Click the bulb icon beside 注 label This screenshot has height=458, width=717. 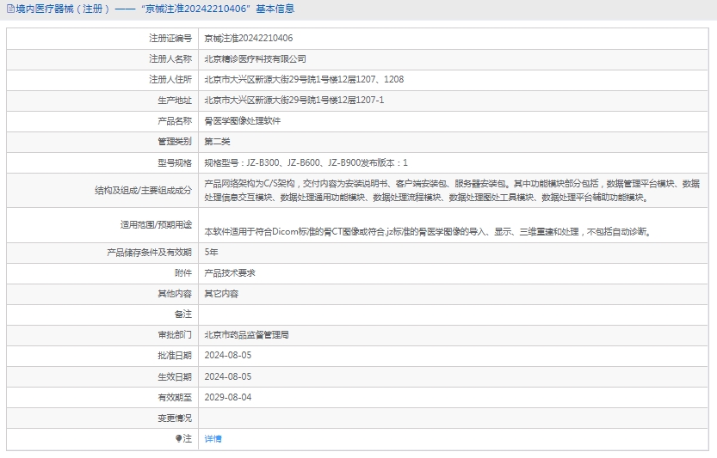pos(179,438)
